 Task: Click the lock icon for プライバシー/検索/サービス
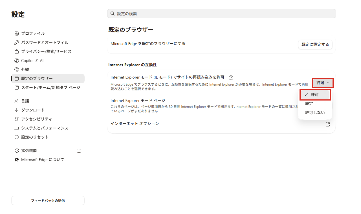[16, 52]
